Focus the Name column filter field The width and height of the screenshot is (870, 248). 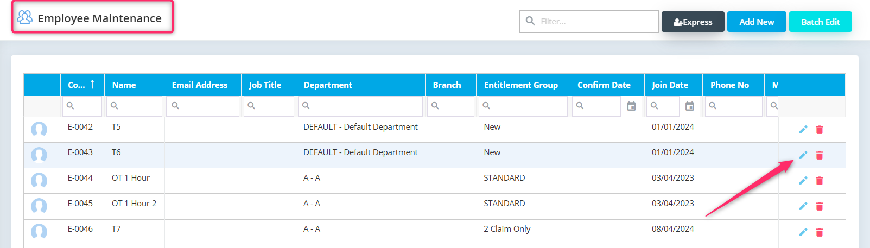click(x=134, y=106)
